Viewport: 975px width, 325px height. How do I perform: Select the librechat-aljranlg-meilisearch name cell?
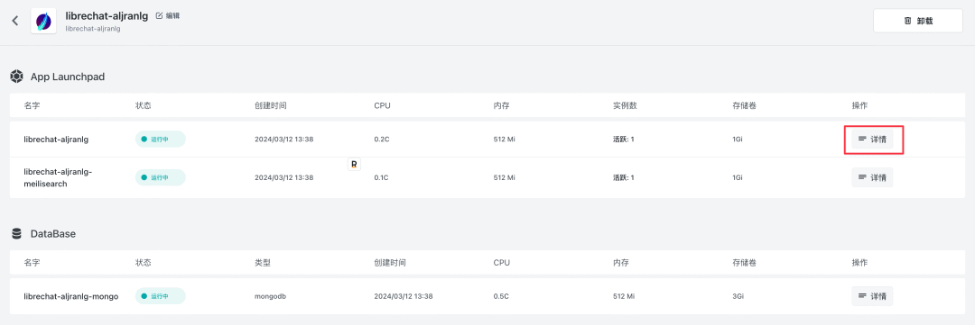coord(58,177)
